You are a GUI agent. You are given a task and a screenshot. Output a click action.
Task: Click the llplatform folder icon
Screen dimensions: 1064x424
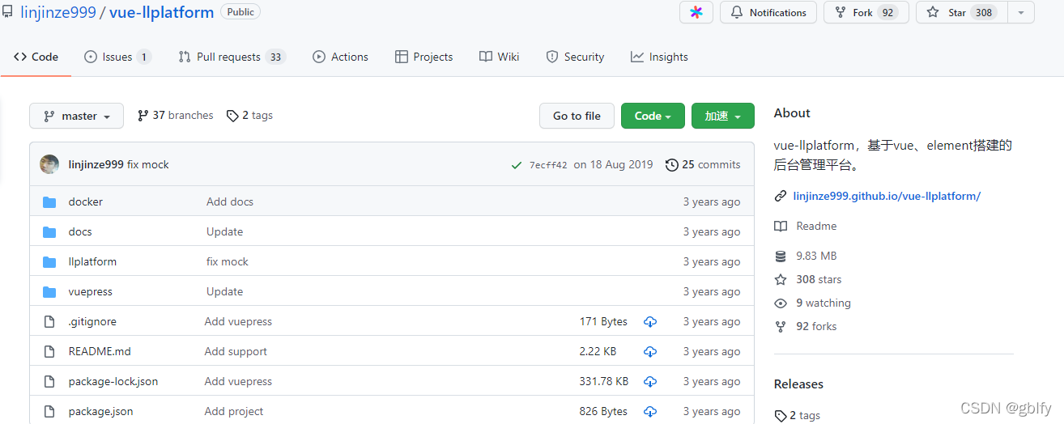(x=49, y=261)
